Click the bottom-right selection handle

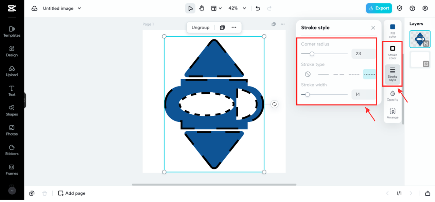[x=264, y=172]
